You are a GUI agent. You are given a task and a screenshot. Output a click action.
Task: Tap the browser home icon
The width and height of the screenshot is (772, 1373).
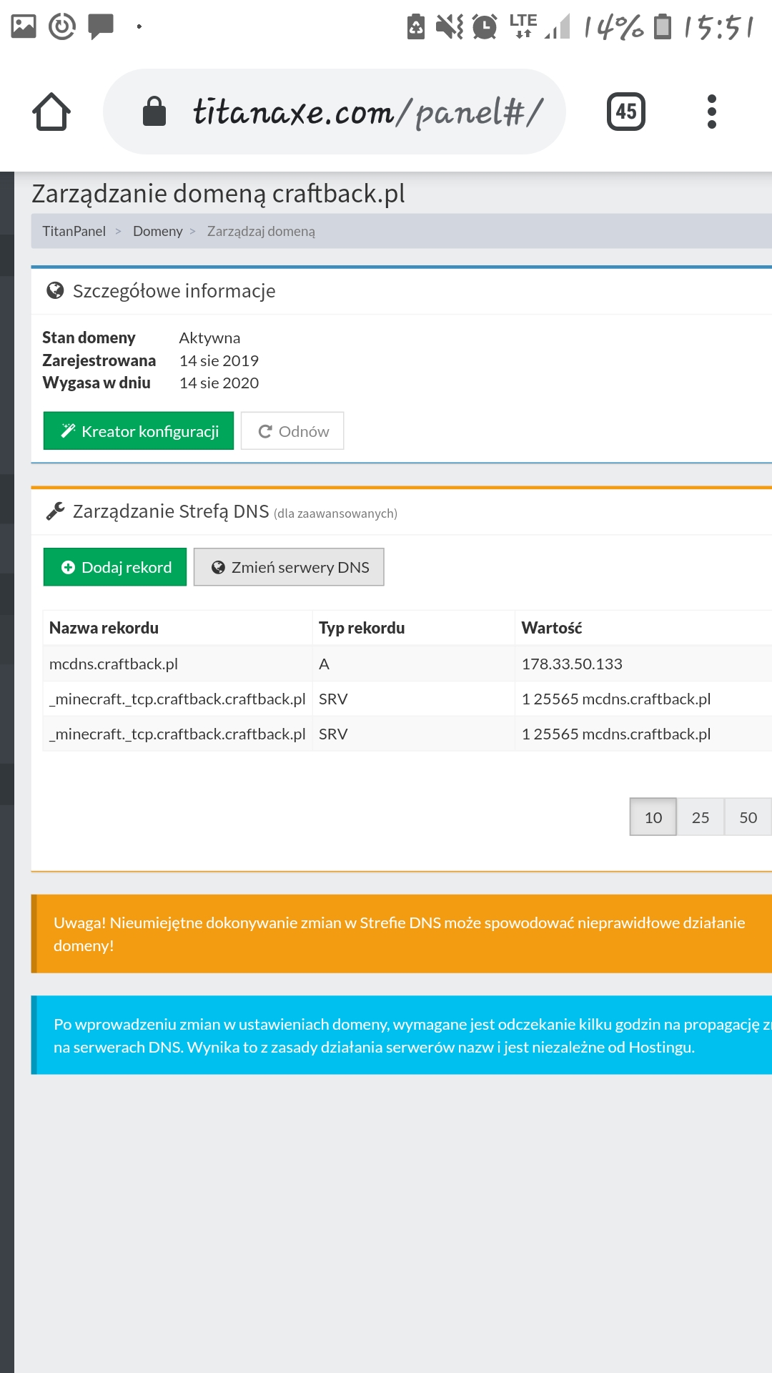coord(51,112)
